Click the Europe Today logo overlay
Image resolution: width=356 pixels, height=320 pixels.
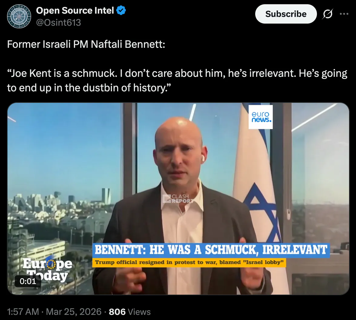(48, 270)
